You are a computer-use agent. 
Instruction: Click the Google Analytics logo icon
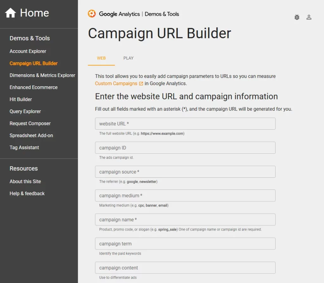pyautogui.click(x=92, y=14)
